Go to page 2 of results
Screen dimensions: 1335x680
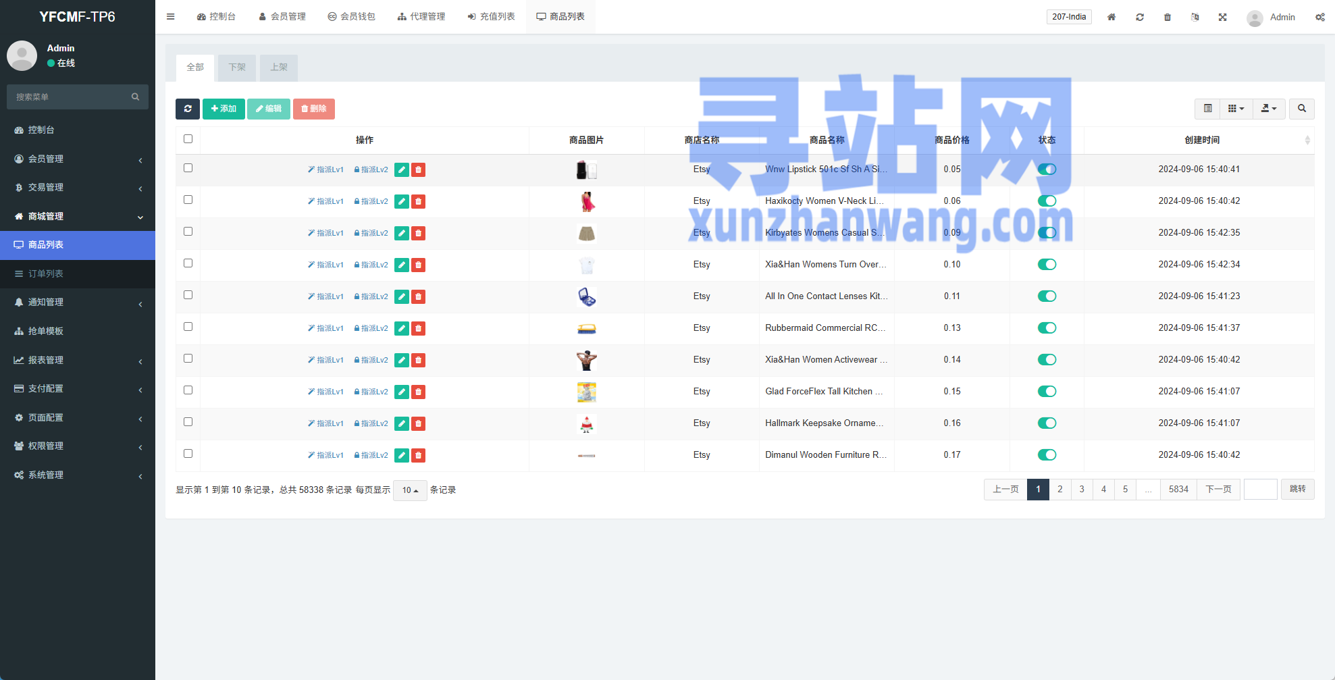click(1060, 490)
